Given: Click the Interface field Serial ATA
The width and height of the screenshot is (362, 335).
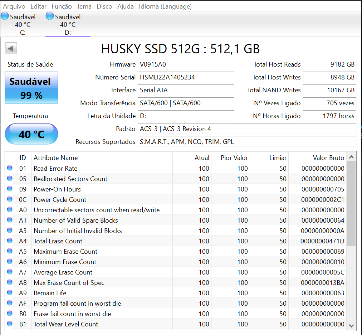Looking at the screenshot, I should point(186,90).
